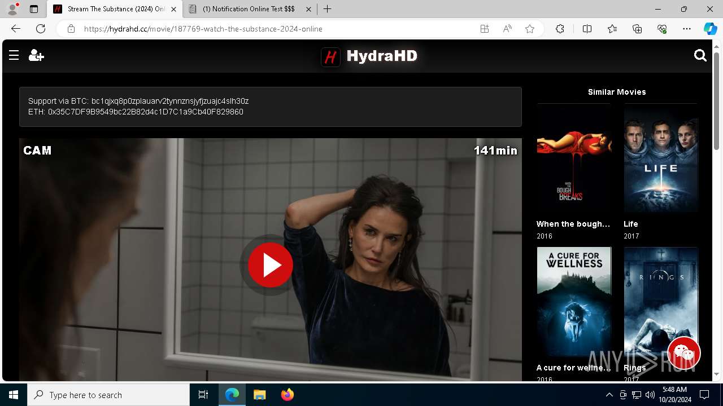Screen dimensions: 723x406
Task: Go back to the previous page
Action: [16, 29]
